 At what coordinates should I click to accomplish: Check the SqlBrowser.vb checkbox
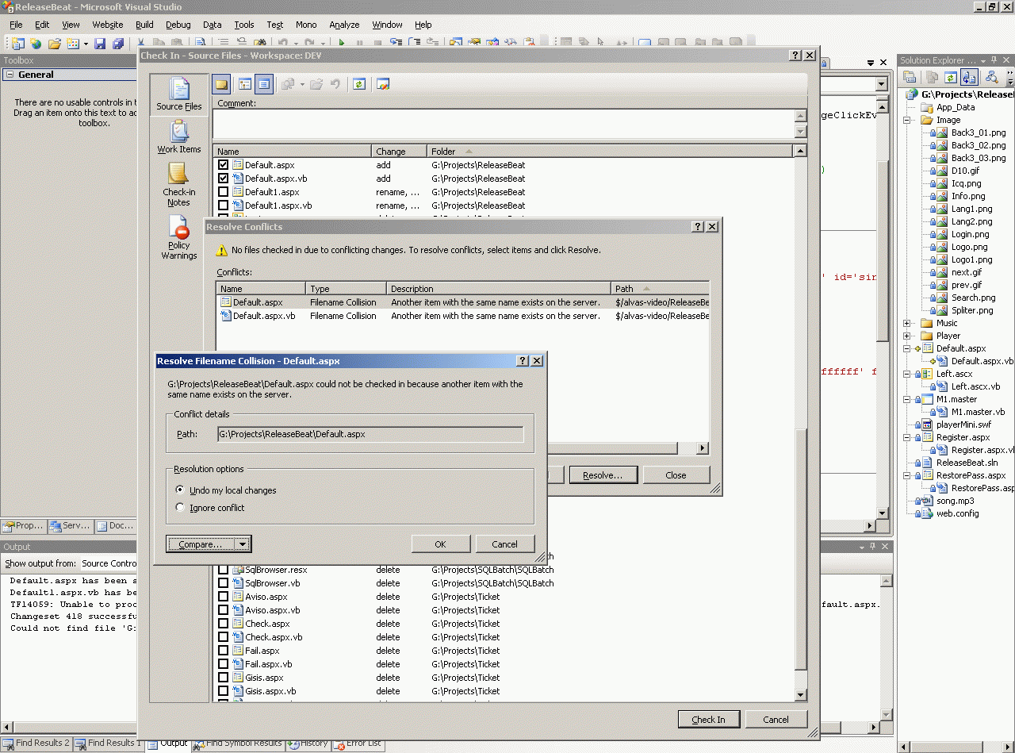pyautogui.click(x=223, y=583)
